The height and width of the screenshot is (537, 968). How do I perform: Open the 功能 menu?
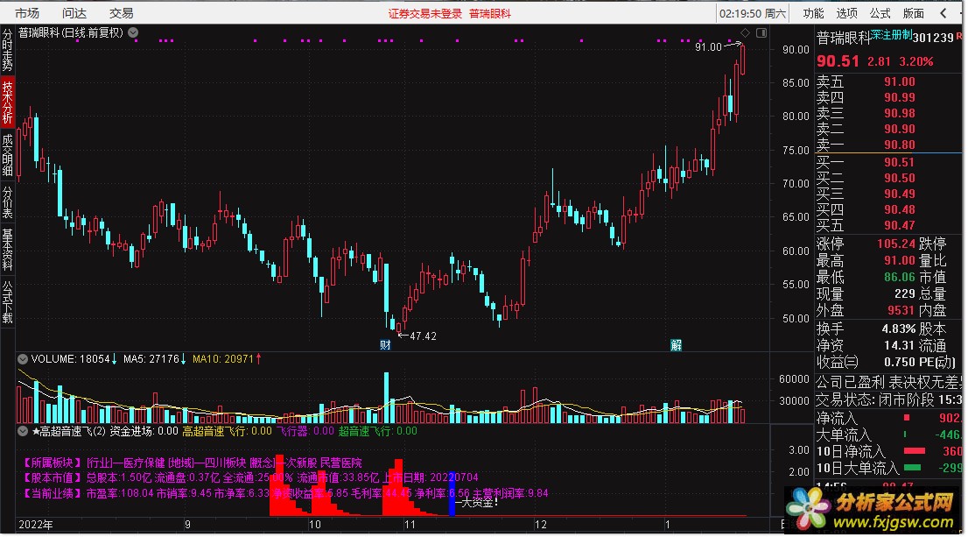tap(813, 13)
